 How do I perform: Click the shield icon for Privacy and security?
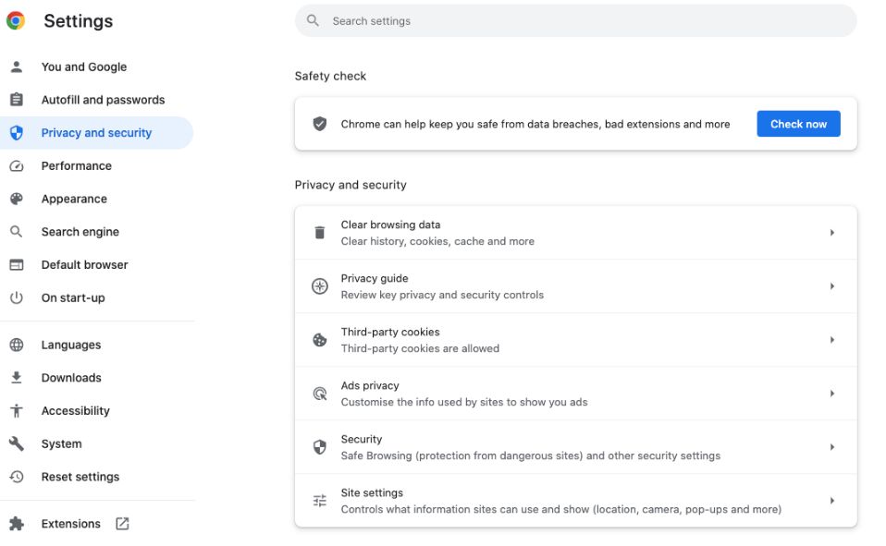[x=17, y=133]
